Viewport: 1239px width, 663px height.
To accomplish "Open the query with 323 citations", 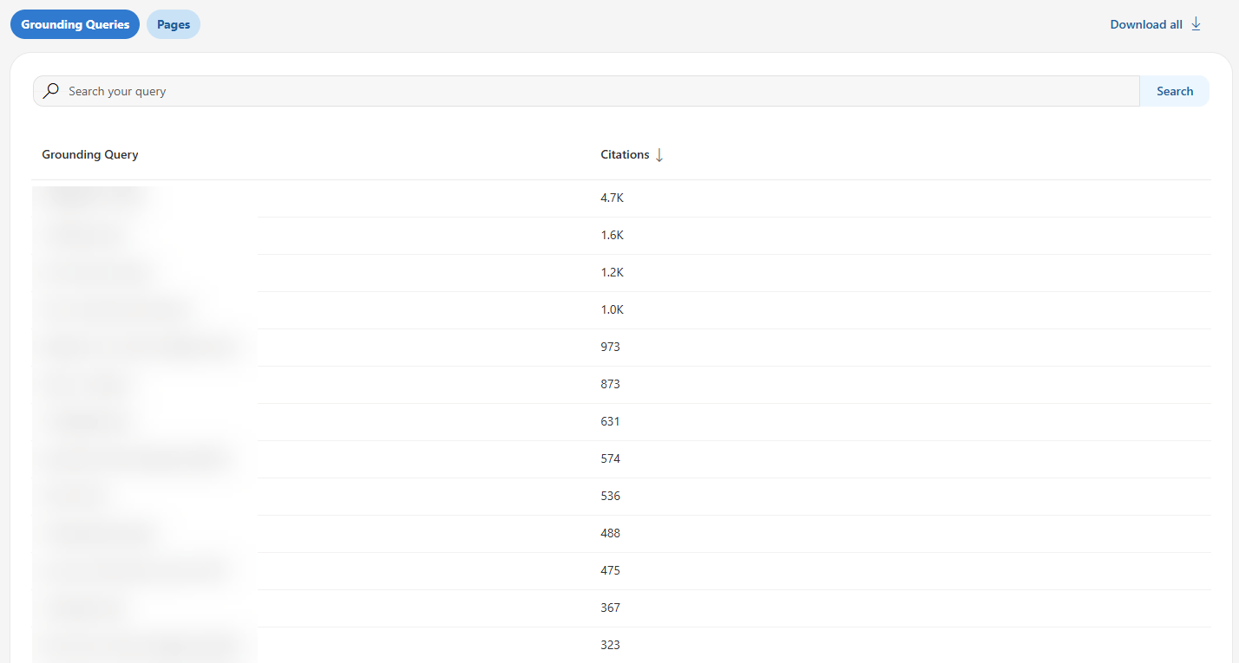I will click(x=610, y=644).
